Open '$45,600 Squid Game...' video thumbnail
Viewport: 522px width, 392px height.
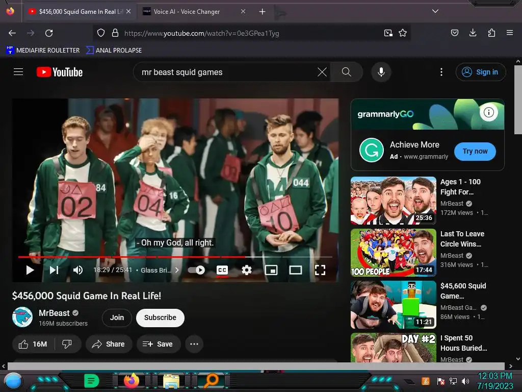coord(393,305)
